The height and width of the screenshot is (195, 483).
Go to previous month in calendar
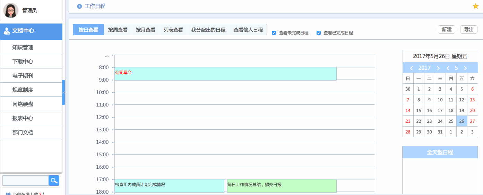point(448,68)
